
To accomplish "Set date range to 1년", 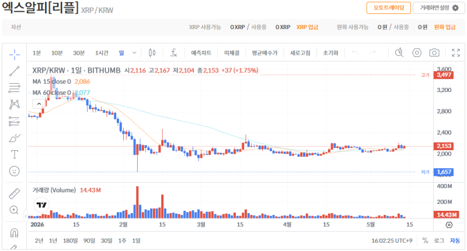I will [53, 241].
